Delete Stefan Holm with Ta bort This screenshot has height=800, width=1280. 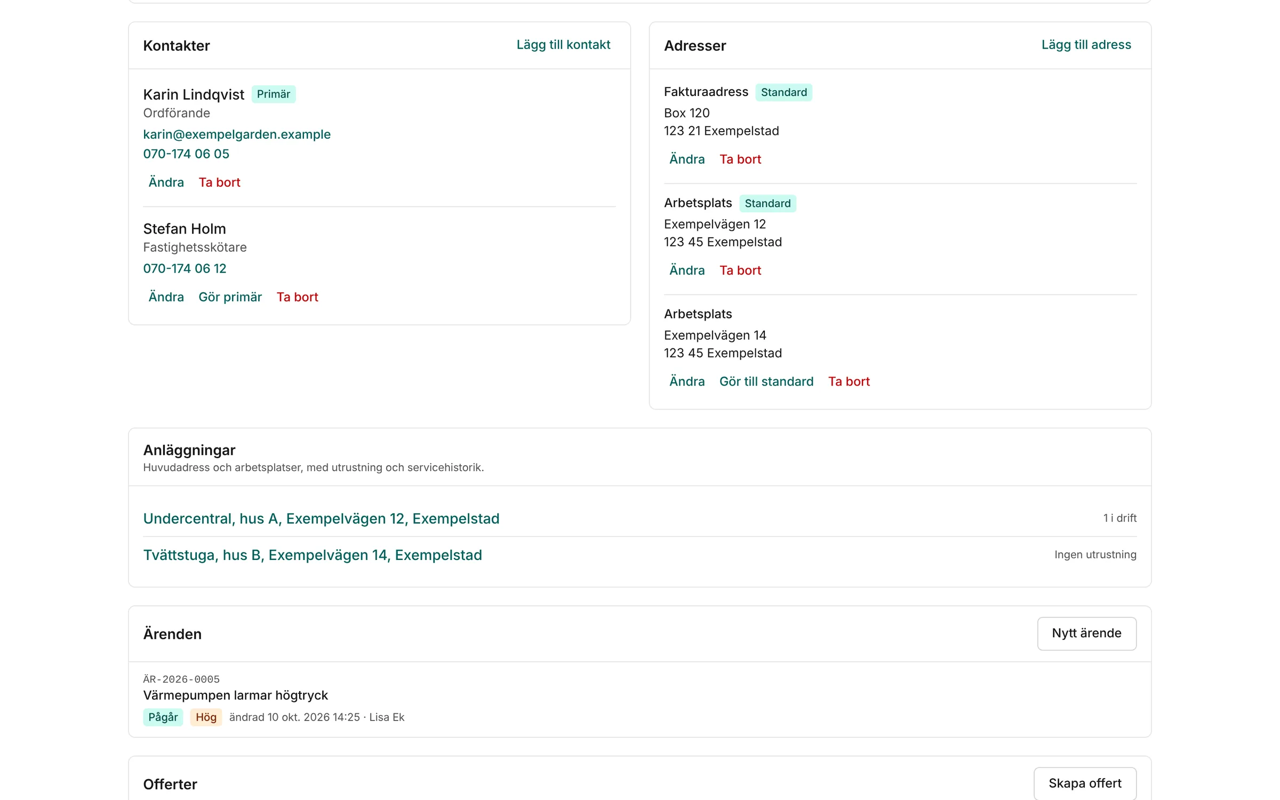[297, 297]
